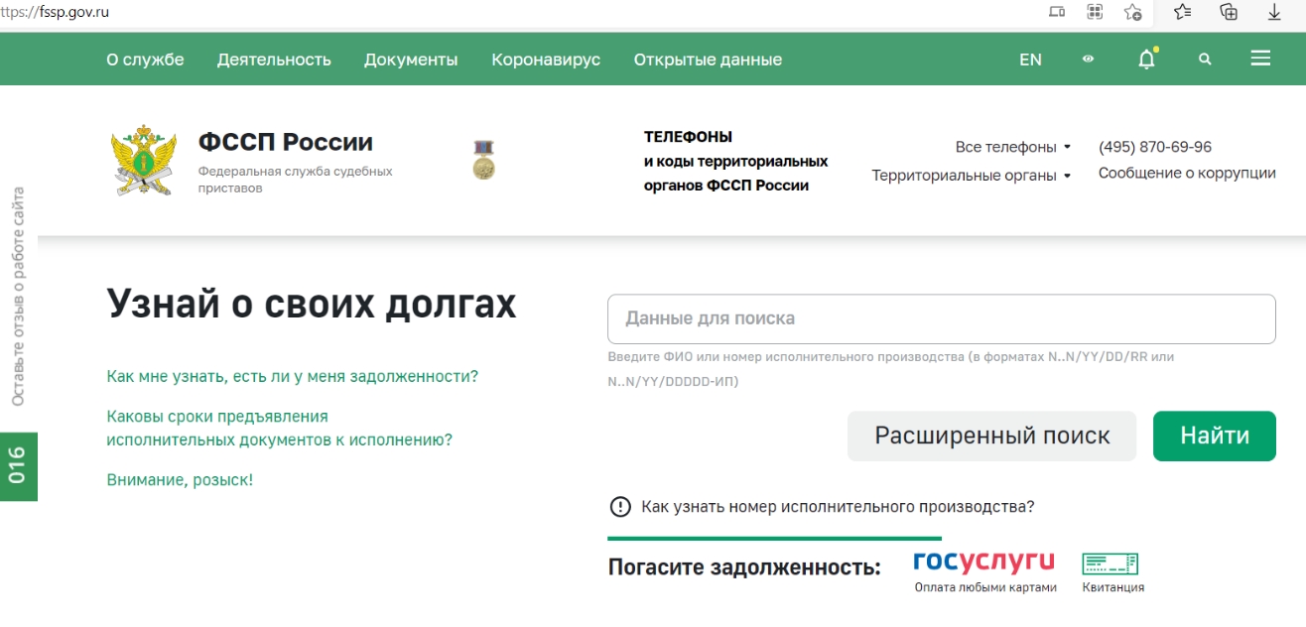Switch site language to EN
Viewport: 1306px width, 627px height.
click(1030, 60)
